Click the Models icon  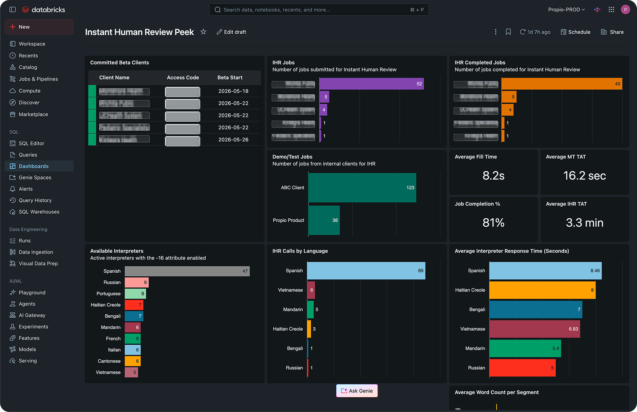pos(13,349)
